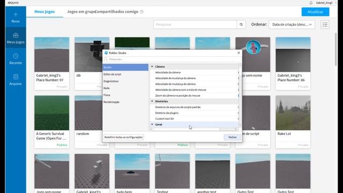Open the ARQUIVO menu

(13, 3)
